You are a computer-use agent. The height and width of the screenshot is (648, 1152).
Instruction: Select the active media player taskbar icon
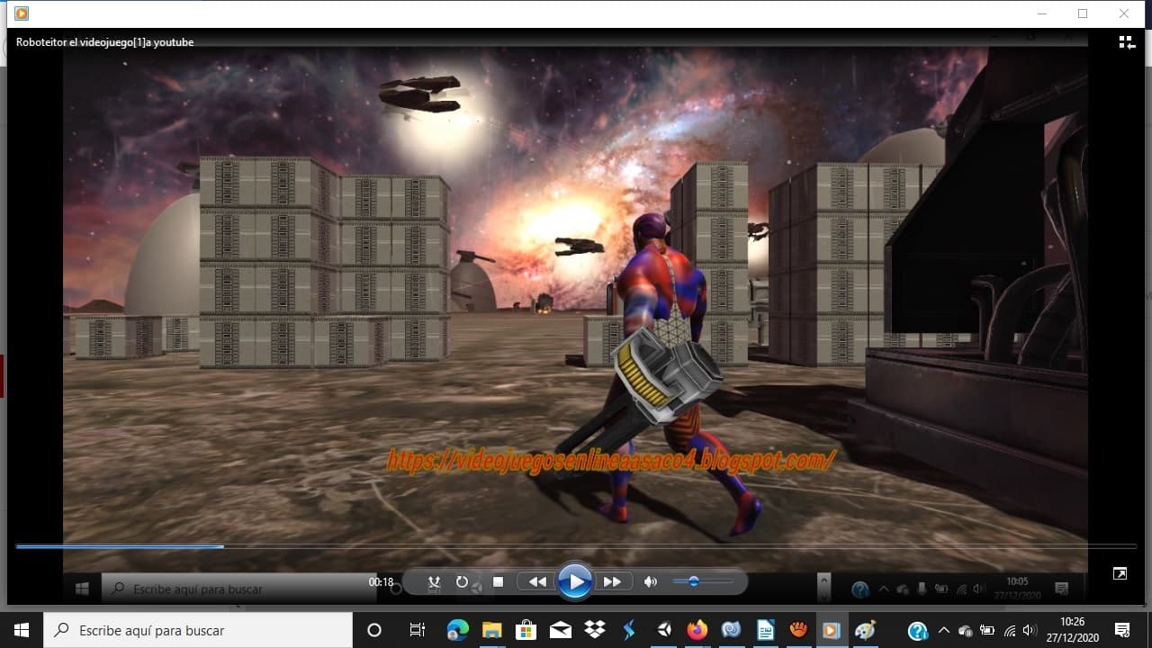point(832,630)
